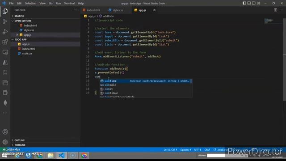Image resolution: width=286 pixels, height=161 pixels.
Task: Toggle the primary side bar layout
Action: [244, 3]
